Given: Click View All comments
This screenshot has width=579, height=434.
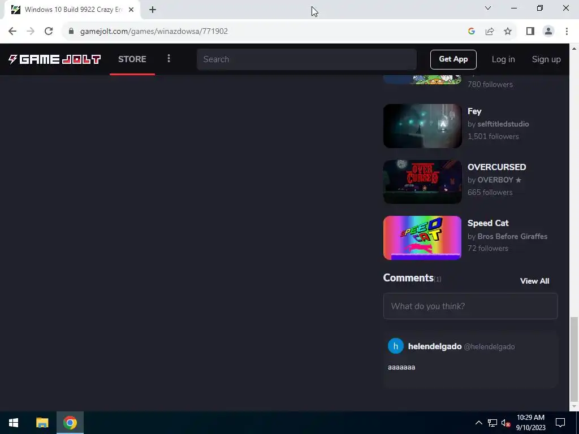Looking at the screenshot, I should 534,281.
